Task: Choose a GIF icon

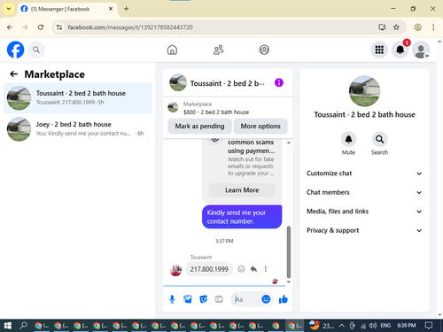Action: click(x=219, y=299)
